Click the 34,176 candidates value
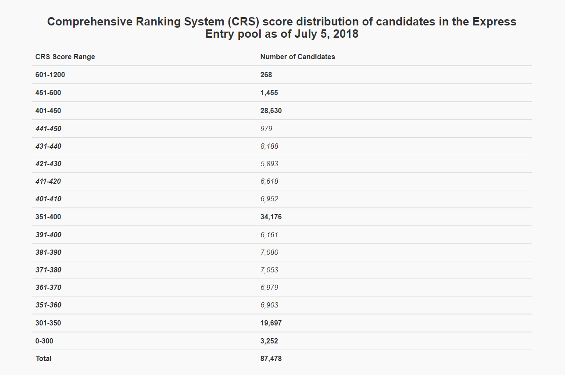Image resolution: width=565 pixels, height=375 pixels. (x=271, y=217)
